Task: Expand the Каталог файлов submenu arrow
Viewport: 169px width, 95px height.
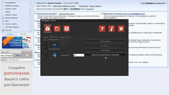Action: tap(30, 18)
